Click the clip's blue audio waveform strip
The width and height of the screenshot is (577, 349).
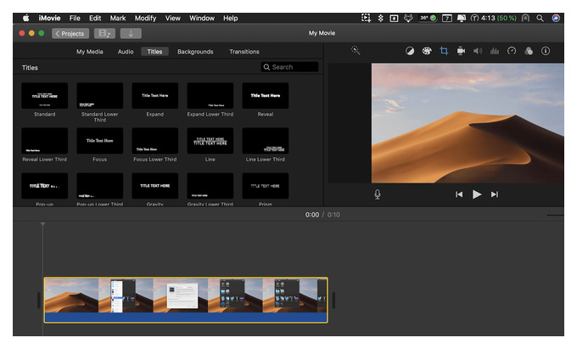186,318
